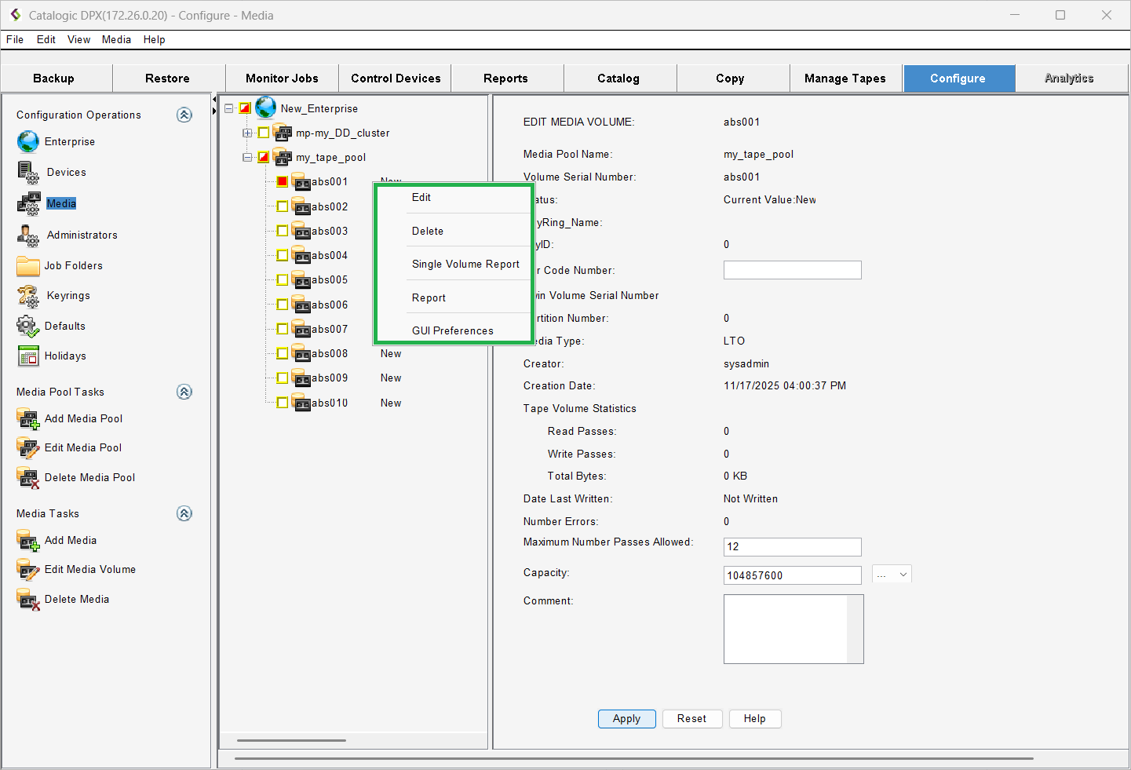The width and height of the screenshot is (1131, 770).
Task: Collapse the Media Pool Tasks section
Action: pos(184,392)
